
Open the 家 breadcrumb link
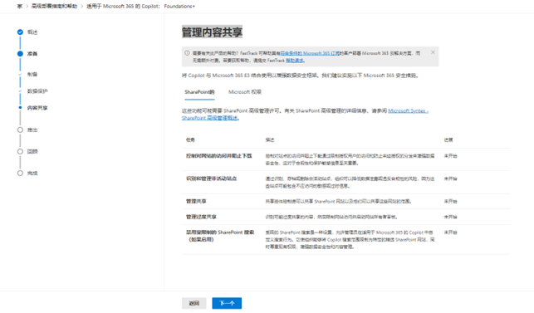tap(20, 6)
